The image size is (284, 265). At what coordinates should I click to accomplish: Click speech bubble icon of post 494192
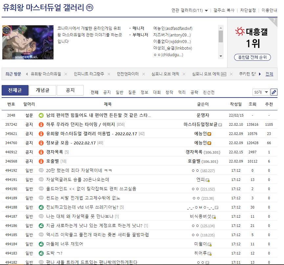pyautogui.click(x=41, y=170)
